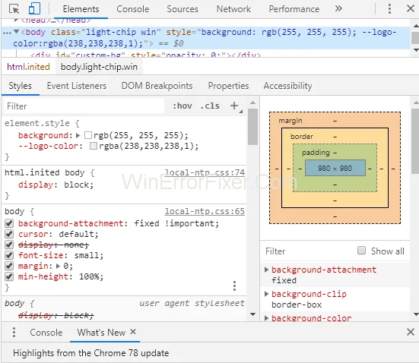The width and height of the screenshot is (419, 363).
Task: Close the What's New drawer tab
Action: coord(133,332)
